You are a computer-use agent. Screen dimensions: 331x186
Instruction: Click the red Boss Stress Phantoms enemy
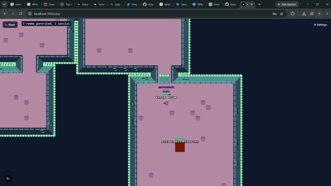(x=180, y=147)
